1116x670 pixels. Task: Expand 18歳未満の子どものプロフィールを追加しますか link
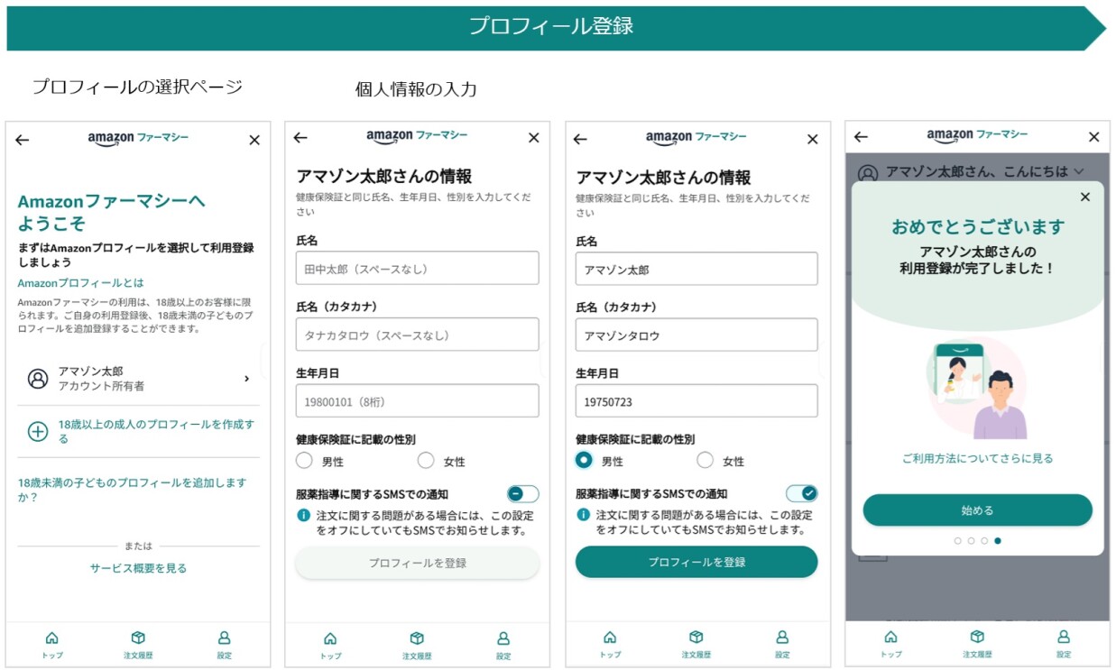click(x=132, y=490)
